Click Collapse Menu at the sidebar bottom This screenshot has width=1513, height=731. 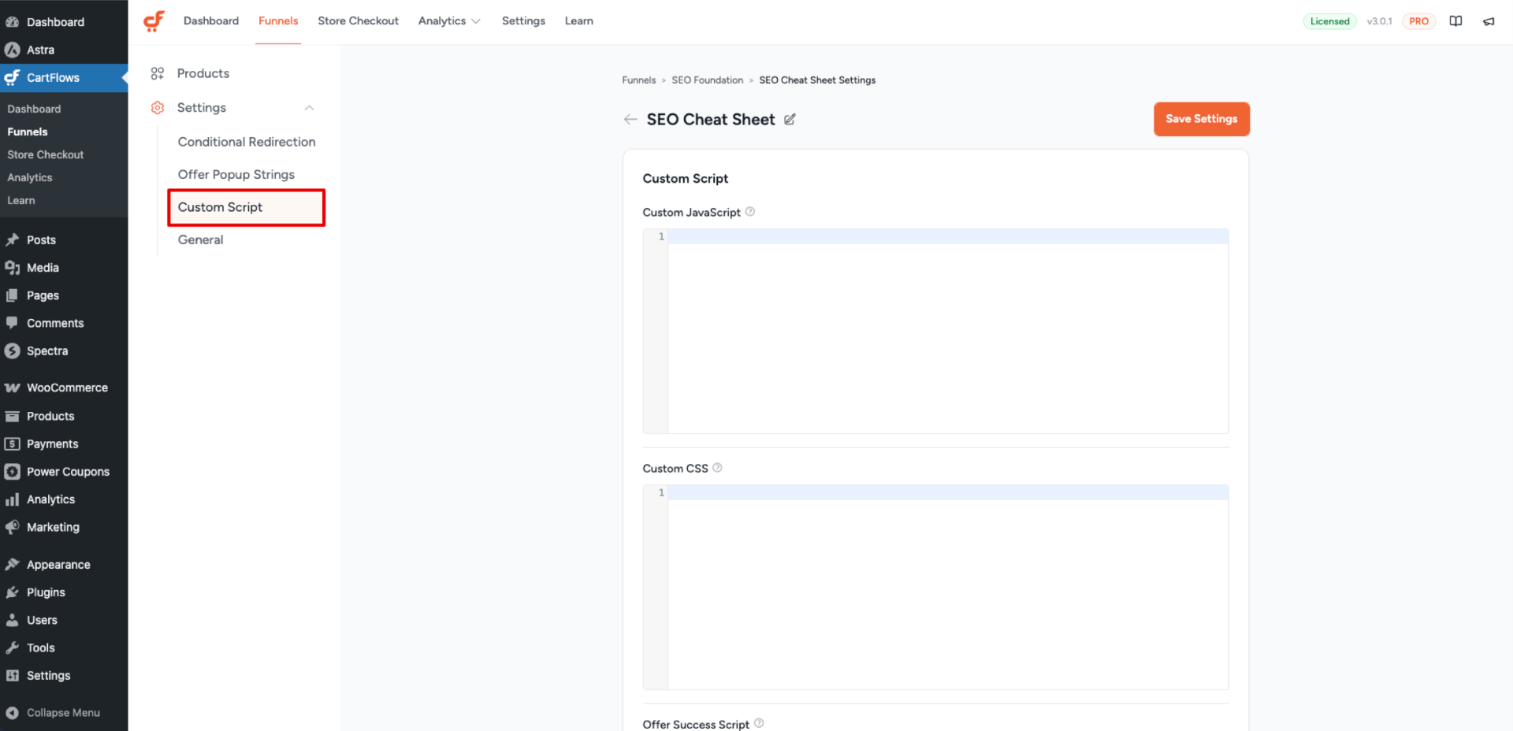63,712
